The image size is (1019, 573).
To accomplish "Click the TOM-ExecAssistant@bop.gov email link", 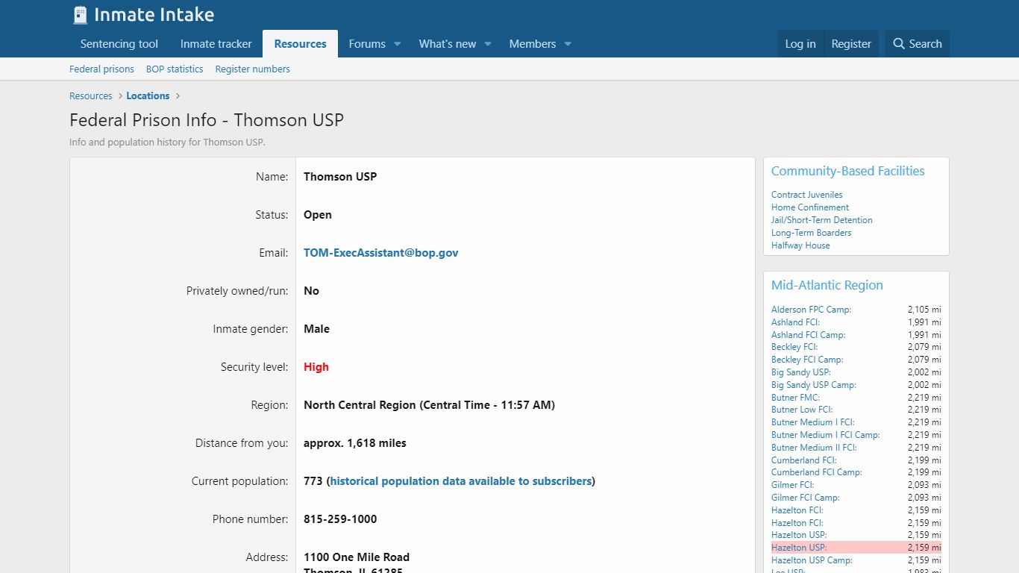I will [381, 253].
